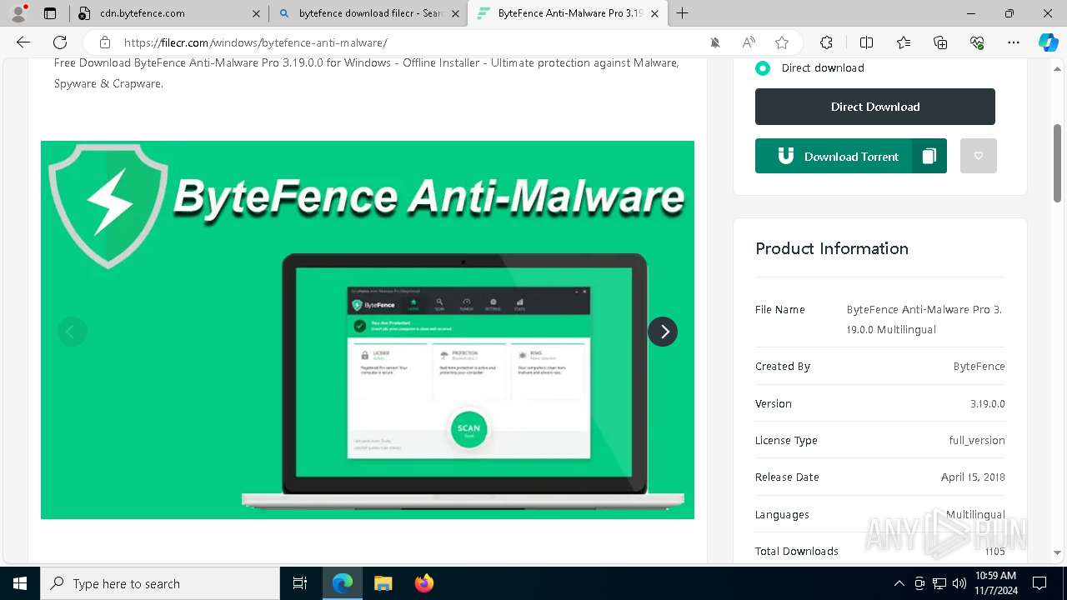The width and height of the screenshot is (1067, 600).
Task: Click the browser back arrow
Action: point(23,42)
